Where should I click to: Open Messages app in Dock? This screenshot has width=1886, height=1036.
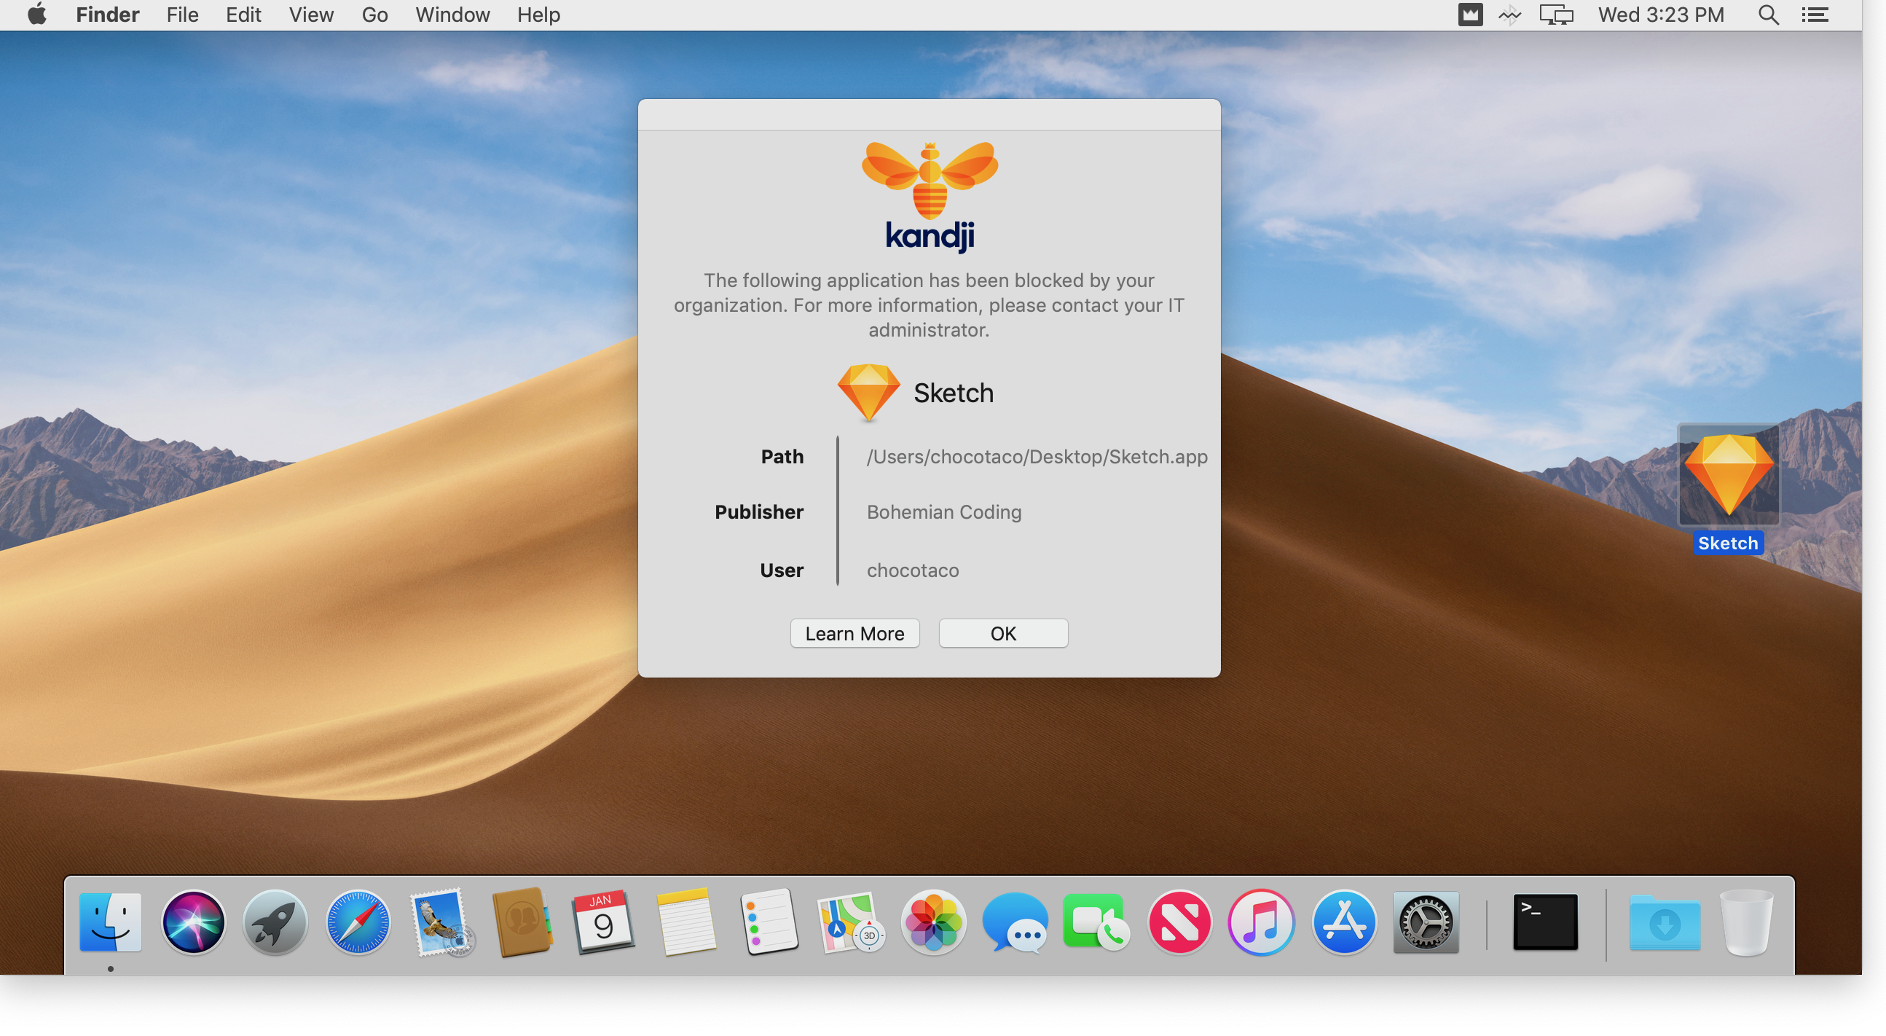click(x=1015, y=922)
